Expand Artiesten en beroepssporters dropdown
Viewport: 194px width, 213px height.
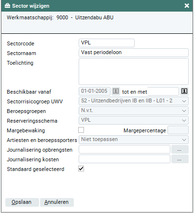[134, 140]
